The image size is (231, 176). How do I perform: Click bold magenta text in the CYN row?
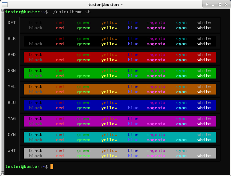point(156,140)
